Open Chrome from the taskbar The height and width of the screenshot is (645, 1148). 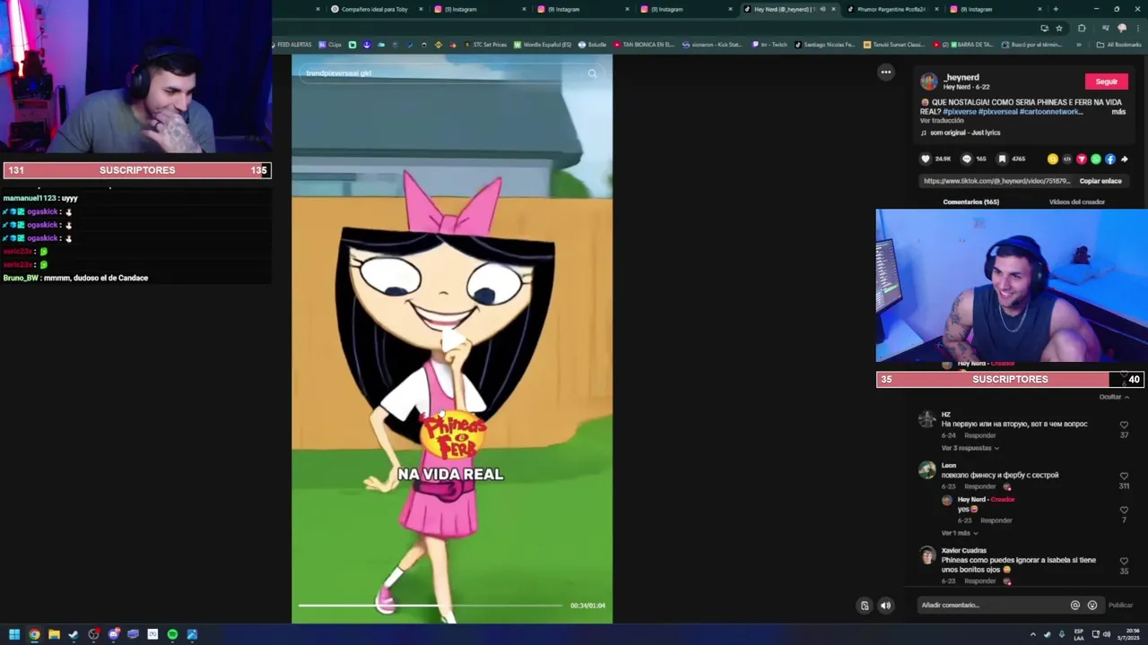34,634
